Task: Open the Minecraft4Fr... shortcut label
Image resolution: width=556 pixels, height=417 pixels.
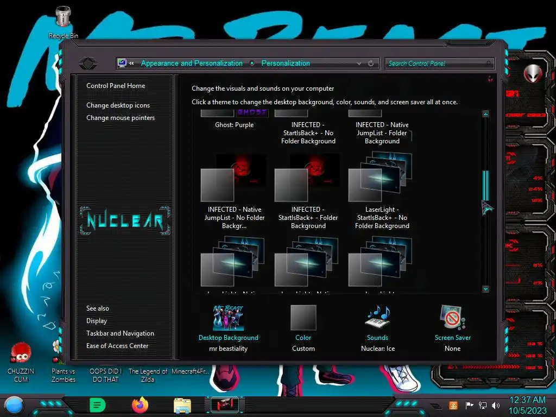Action: [x=191, y=371]
